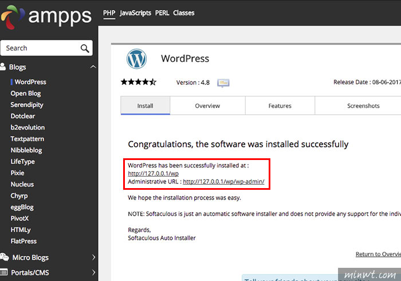Switch to the Overview tab
401x281 pixels.
point(207,106)
